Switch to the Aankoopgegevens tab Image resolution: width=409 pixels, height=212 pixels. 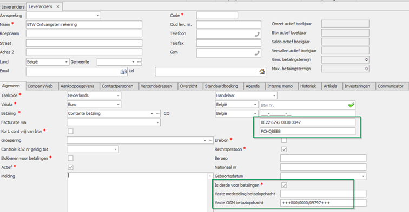click(x=77, y=86)
